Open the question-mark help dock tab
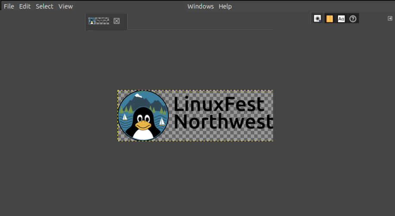This screenshot has height=216, width=395. [x=353, y=19]
